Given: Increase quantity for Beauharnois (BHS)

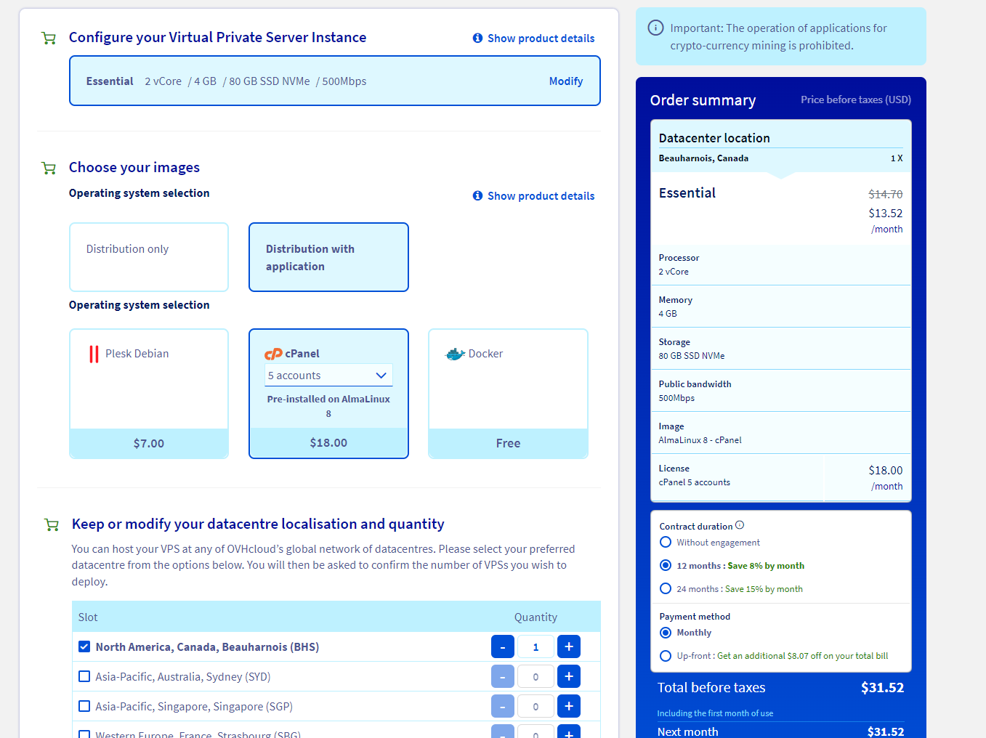Looking at the screenshot, I should (x=569, y=646).
